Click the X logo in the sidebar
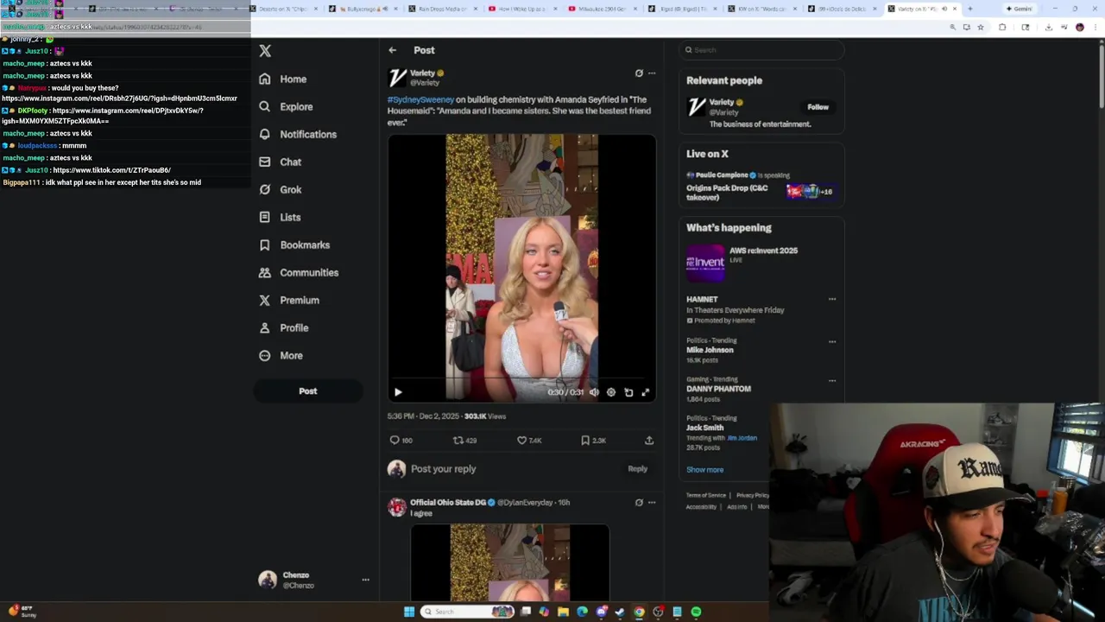This screenshot has height=622, width=1105. [265, 51]
